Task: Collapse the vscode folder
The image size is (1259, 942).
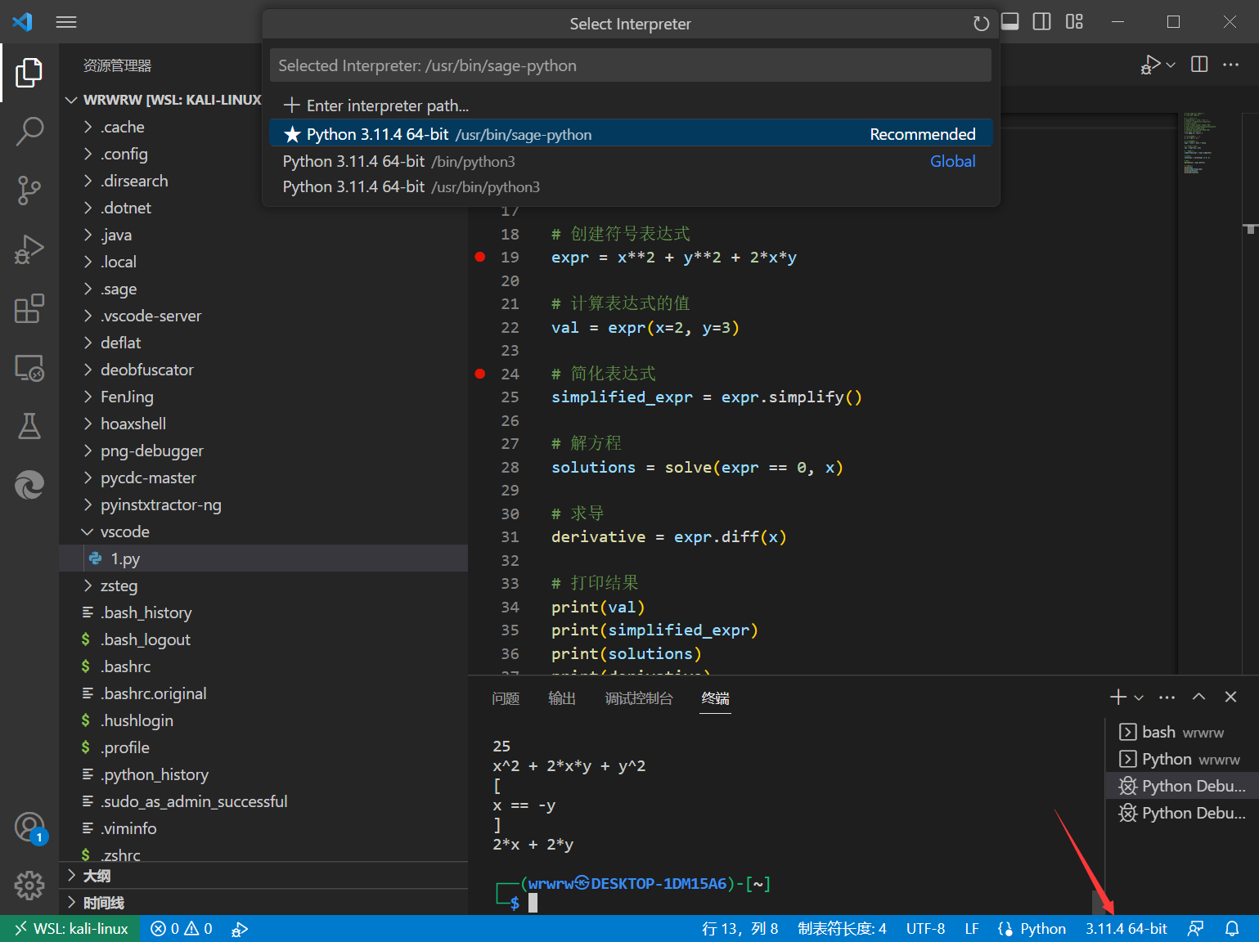Action: click(x=124, y=532)
